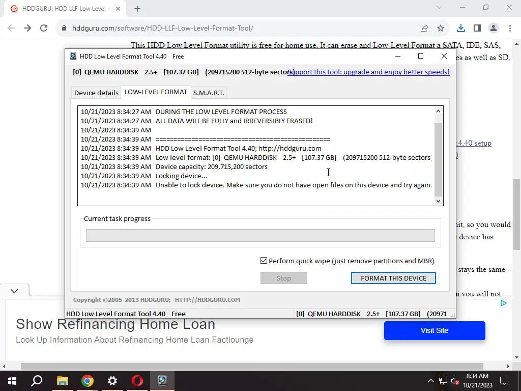Open a new browser tab

[x=137, y=9]
